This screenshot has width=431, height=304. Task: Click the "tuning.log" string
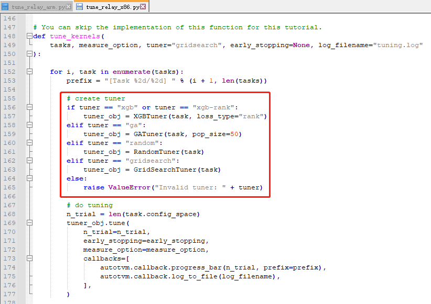pyautogui.click(x=398, y=46)
